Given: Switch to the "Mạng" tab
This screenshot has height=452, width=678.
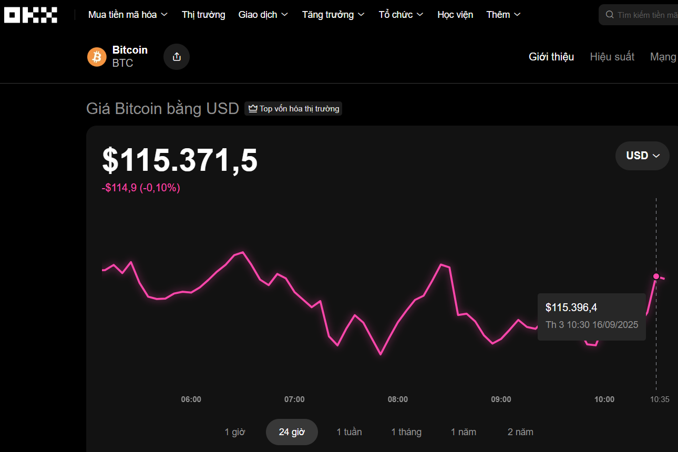Looking at the screenshot, I should (x=663, y=56).
